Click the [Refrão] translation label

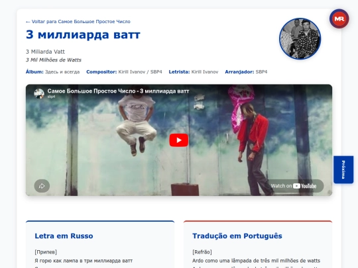pyautogui.click(x=202, y=252)
